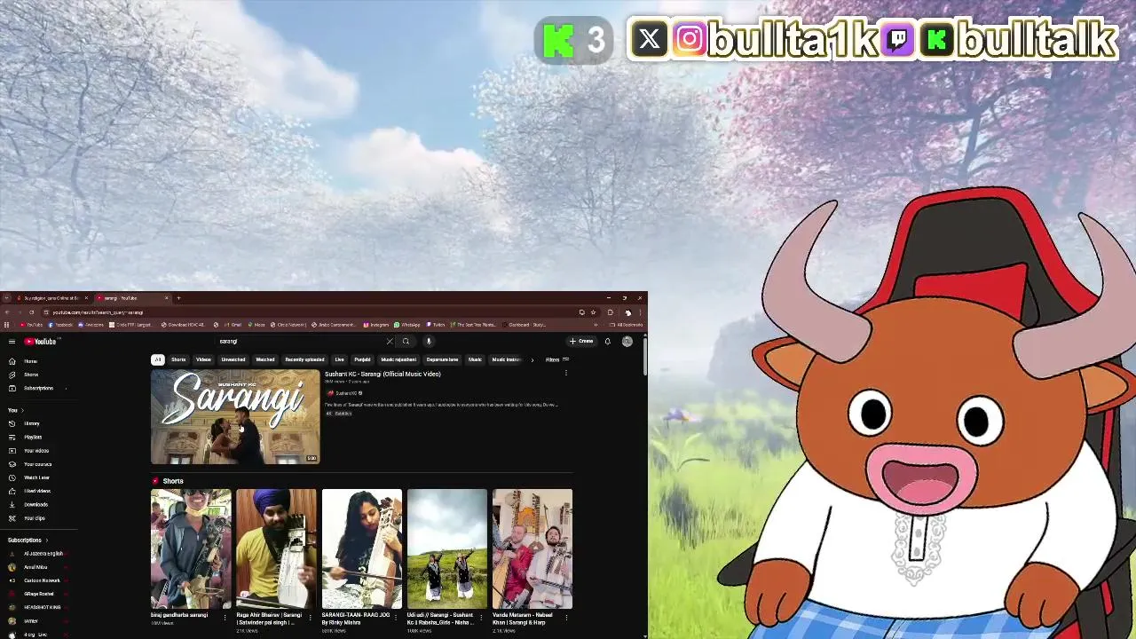Select the Recently uploaded filter chip
Viewport: 1136px width, 639px height.
click(x=304, y=359)
